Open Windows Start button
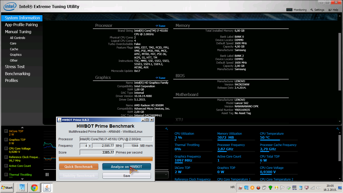 7,187
